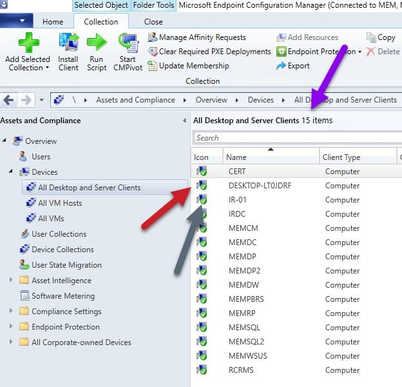Click the Delete command in the ribbon

(383, 52)
